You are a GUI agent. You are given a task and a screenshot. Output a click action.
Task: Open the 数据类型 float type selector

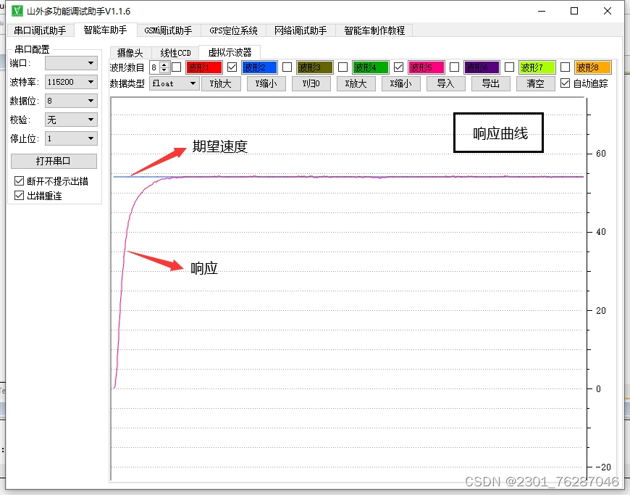pyautogui.click(x=174, y=83)
